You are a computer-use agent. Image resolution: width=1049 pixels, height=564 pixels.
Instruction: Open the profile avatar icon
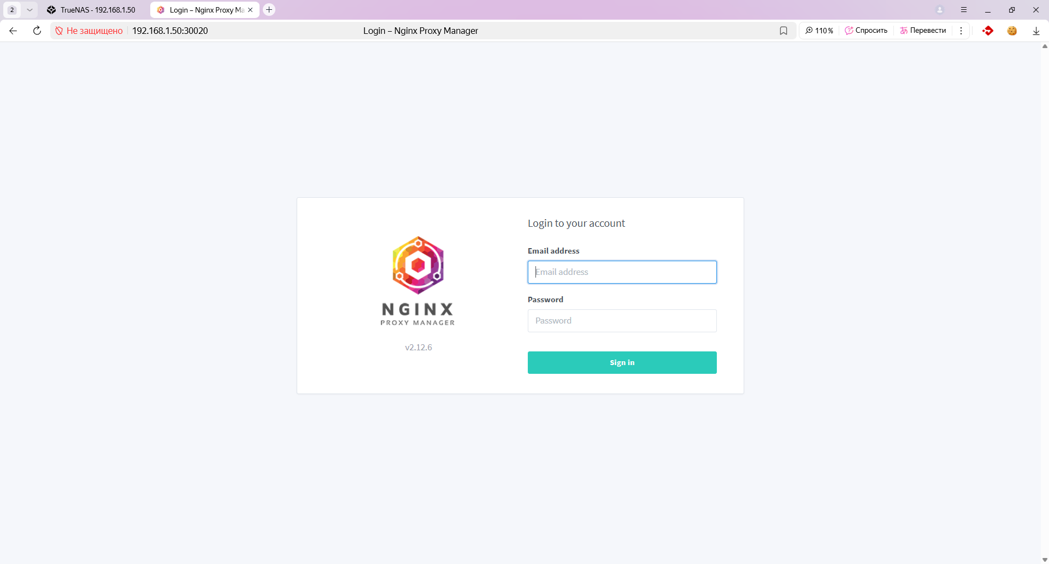pyautogui.click(x=940, y=10)
